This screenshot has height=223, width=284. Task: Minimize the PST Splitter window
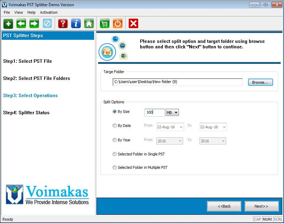pos(254,5)
